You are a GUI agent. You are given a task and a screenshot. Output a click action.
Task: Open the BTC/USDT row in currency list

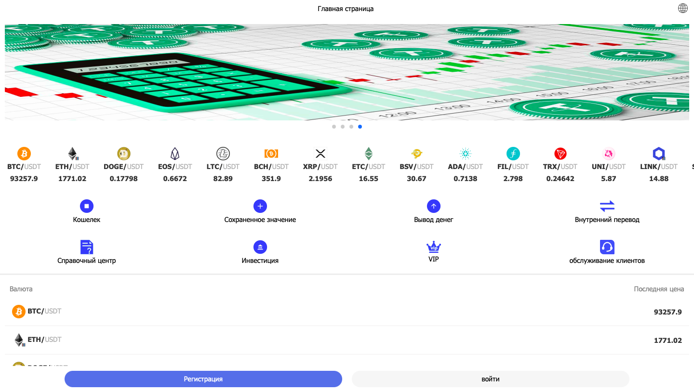[347, 312]
